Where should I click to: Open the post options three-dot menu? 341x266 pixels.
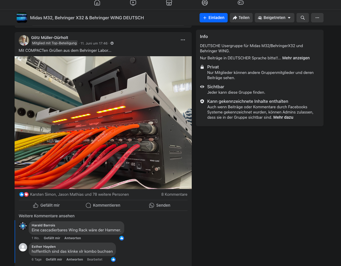point(183,40)
